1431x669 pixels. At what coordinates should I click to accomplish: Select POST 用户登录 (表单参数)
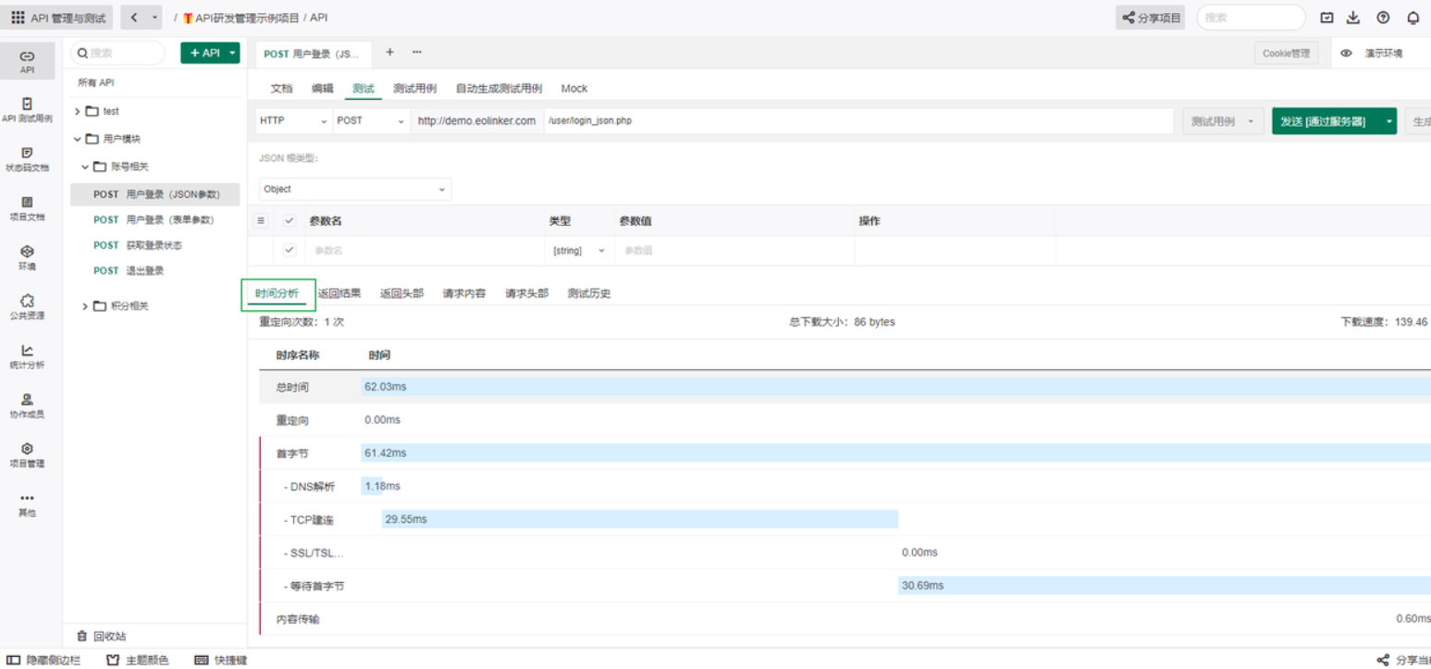[x=154, y=220]
